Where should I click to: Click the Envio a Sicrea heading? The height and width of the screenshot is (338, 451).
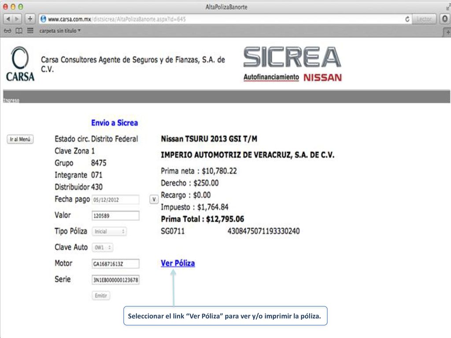coord(115,123)
